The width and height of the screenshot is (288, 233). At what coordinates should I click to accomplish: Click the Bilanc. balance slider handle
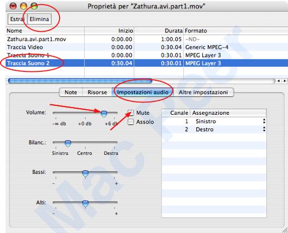coord(68,143)
